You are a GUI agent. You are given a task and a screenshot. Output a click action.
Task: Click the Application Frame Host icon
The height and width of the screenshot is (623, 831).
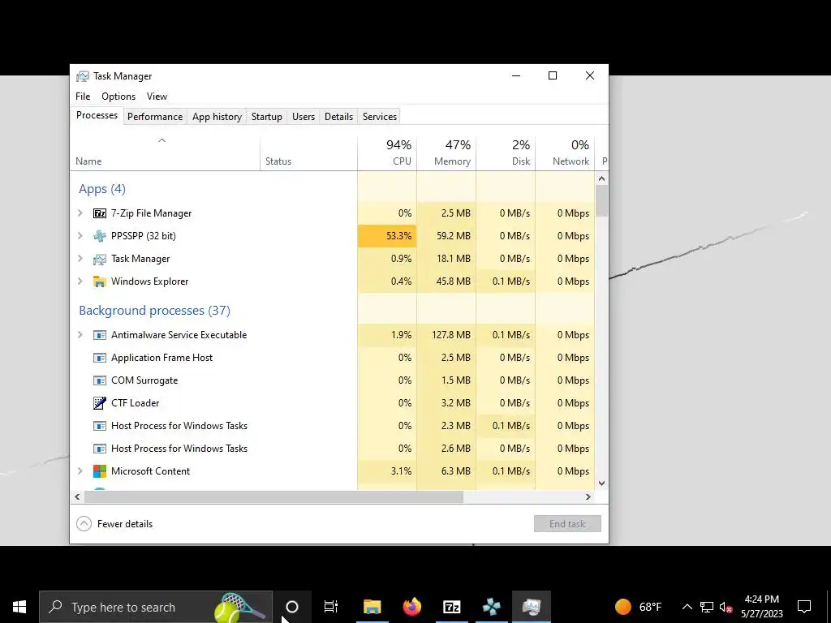coord(100,358)
